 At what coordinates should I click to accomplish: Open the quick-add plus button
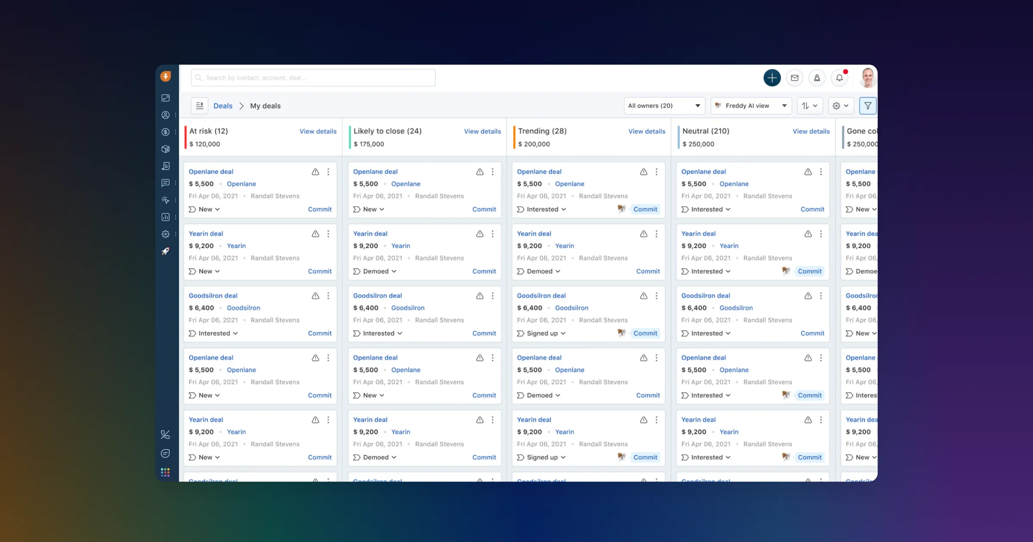pos(772,78)
